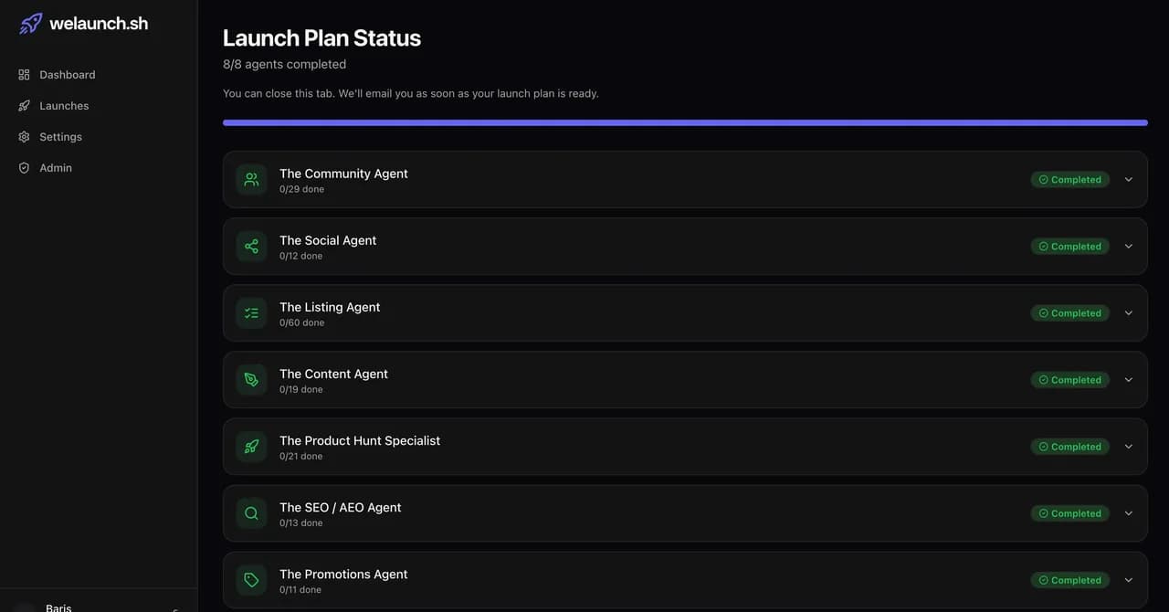Click the Social Agent share icon

tap(251, 247)
